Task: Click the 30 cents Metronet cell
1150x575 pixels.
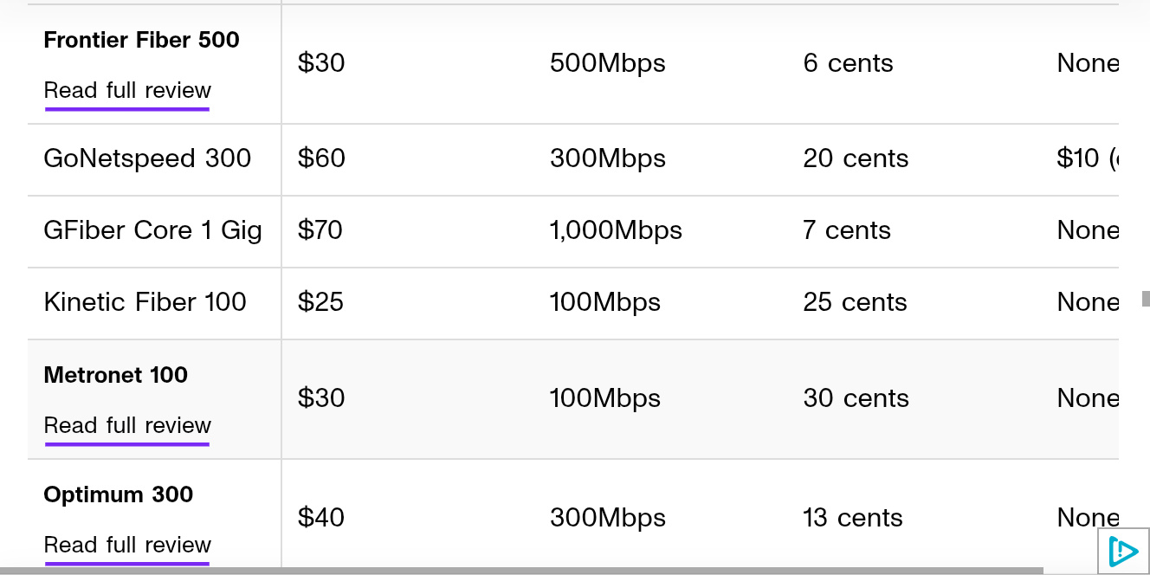Action: click(856, 398)
